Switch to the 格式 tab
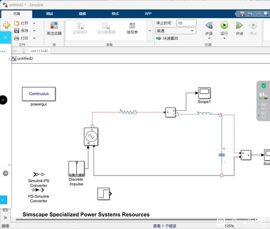 coord(115,13)
